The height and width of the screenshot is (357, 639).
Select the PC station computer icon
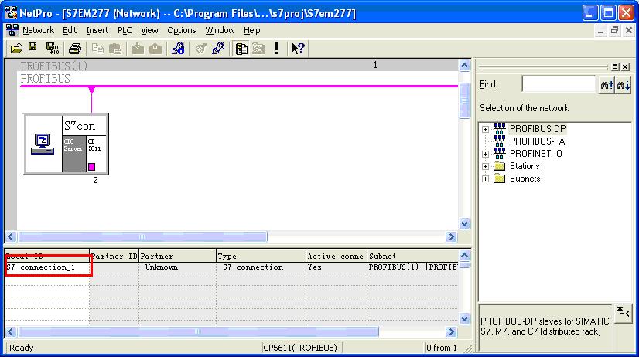pos(43,144)
